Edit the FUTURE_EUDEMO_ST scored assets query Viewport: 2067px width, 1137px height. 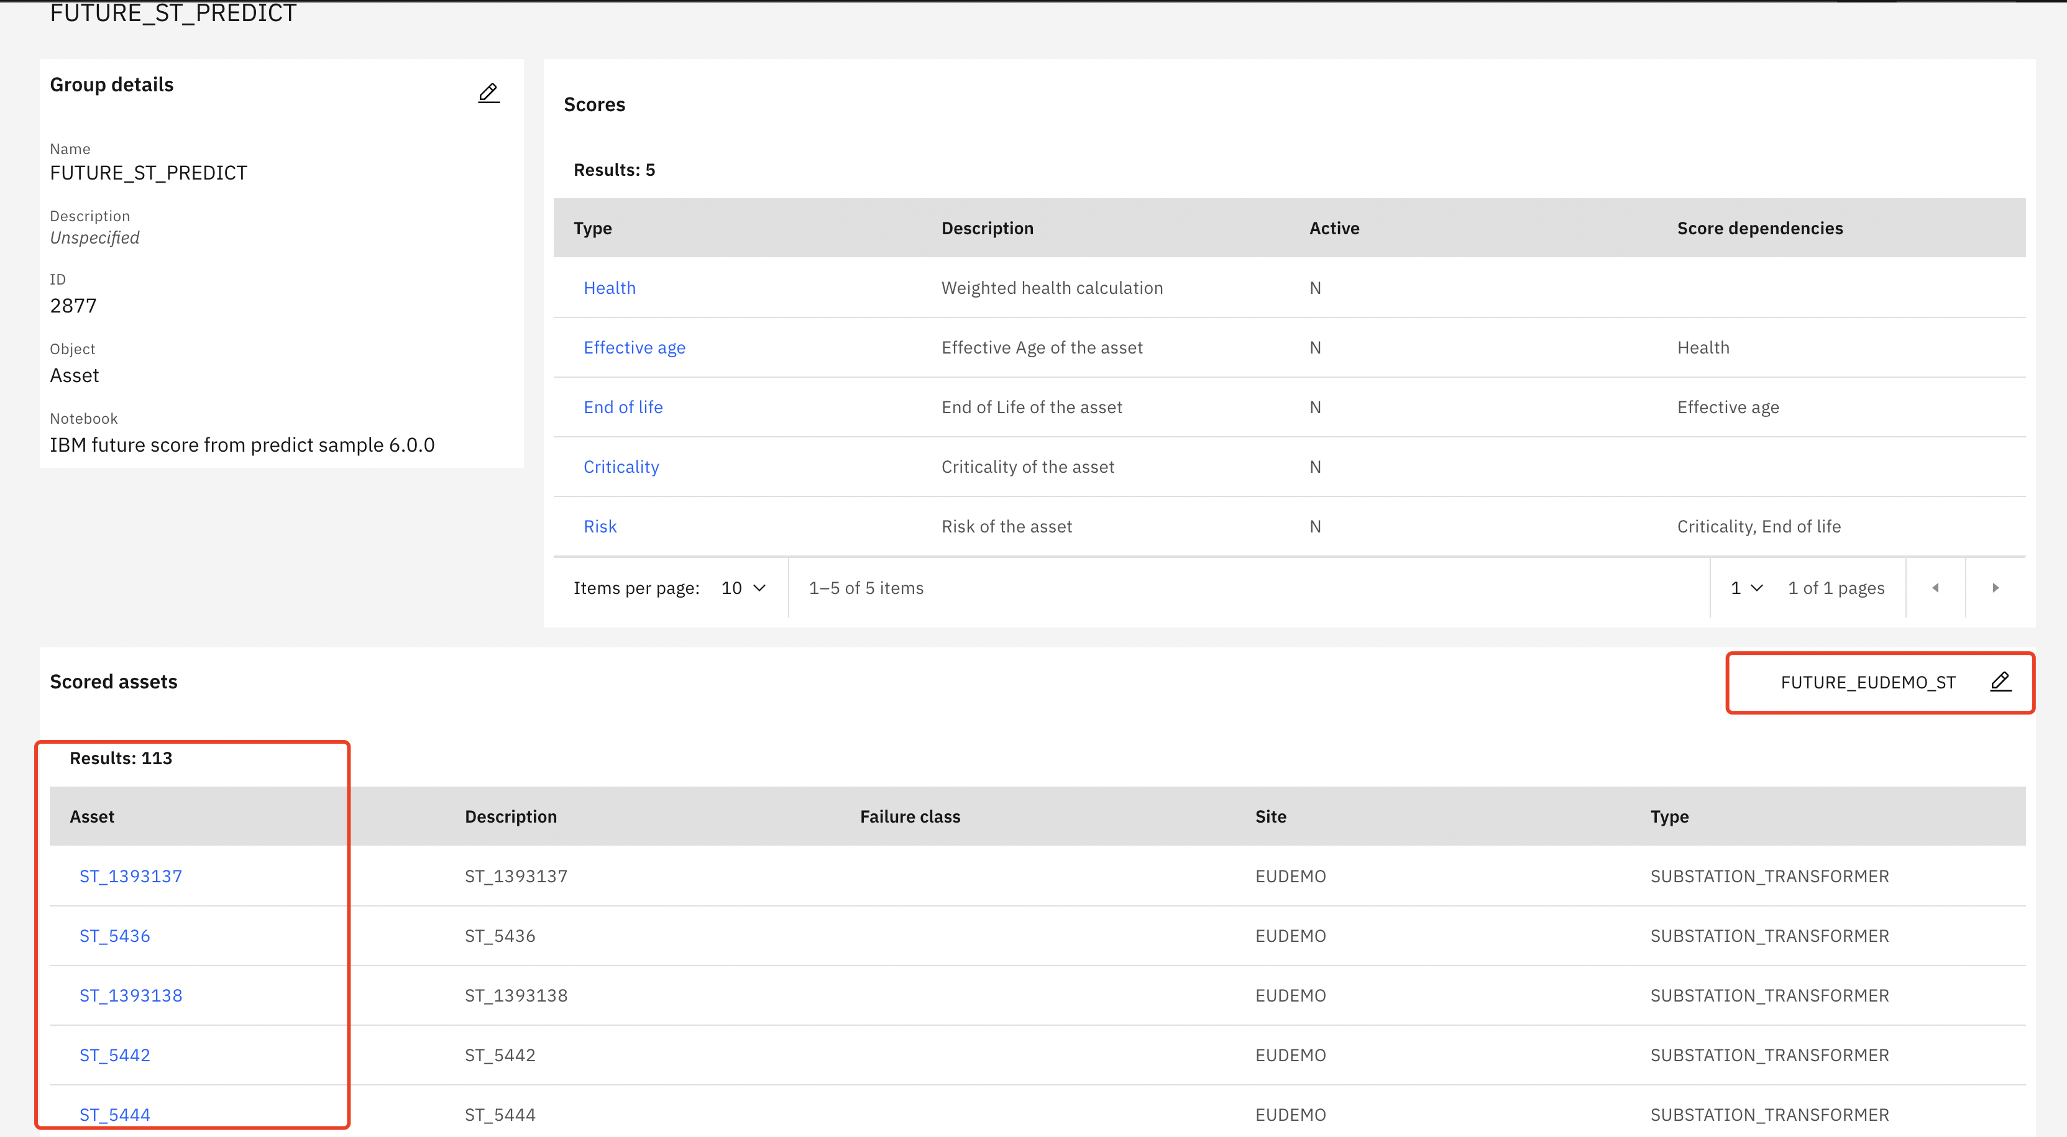point(2001,682)
